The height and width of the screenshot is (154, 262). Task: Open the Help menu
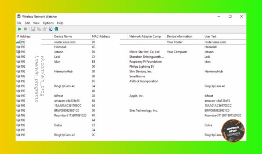(x=60, y=23)
